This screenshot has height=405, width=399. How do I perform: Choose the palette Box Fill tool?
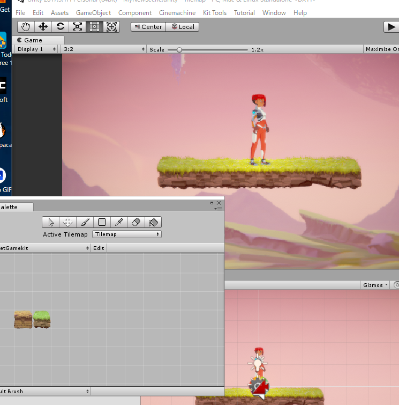pos(102,222)
